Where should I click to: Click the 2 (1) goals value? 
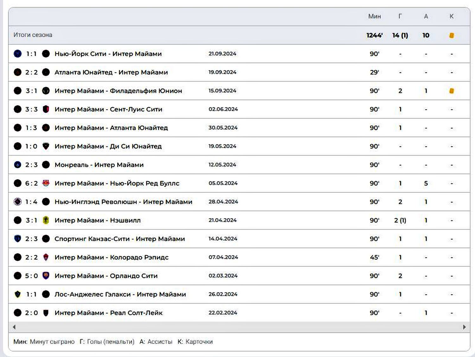(x=400, y=220)
